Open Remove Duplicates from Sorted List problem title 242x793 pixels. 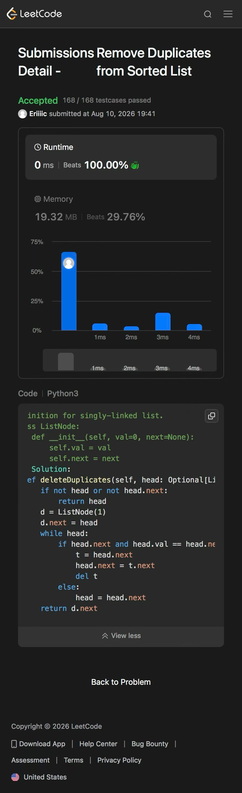(153, 62)
